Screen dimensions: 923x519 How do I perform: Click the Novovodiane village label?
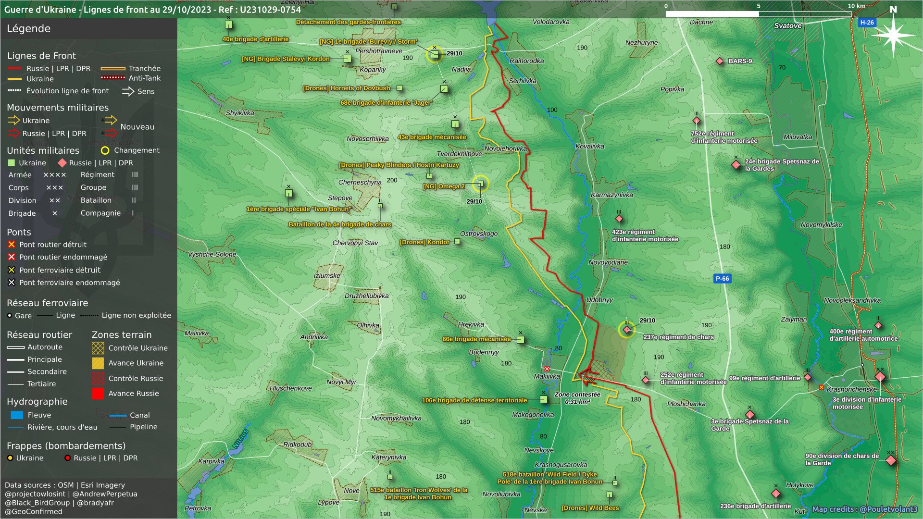pyautogui.click(x=608, y=262)
